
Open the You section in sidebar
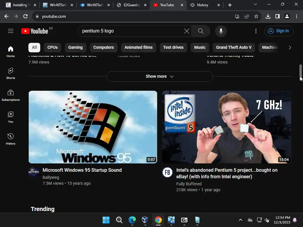(x=11, y=117)
